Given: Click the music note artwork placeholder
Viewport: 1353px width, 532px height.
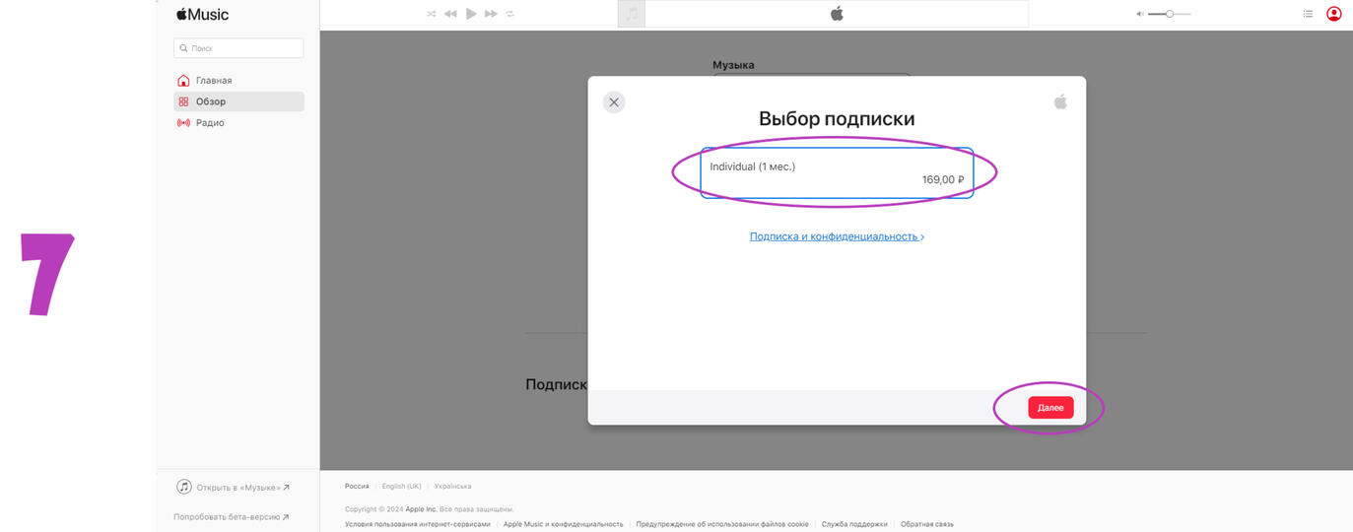Looking at the screenshot, I should [632, 14].
